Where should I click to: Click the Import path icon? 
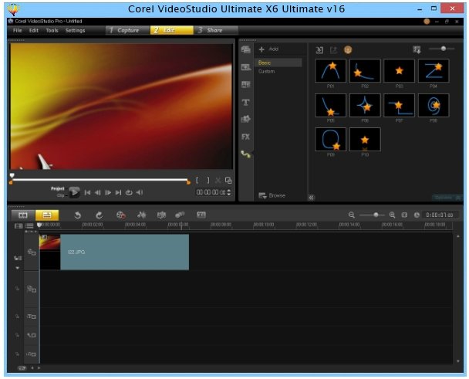(x=319, y=50)
